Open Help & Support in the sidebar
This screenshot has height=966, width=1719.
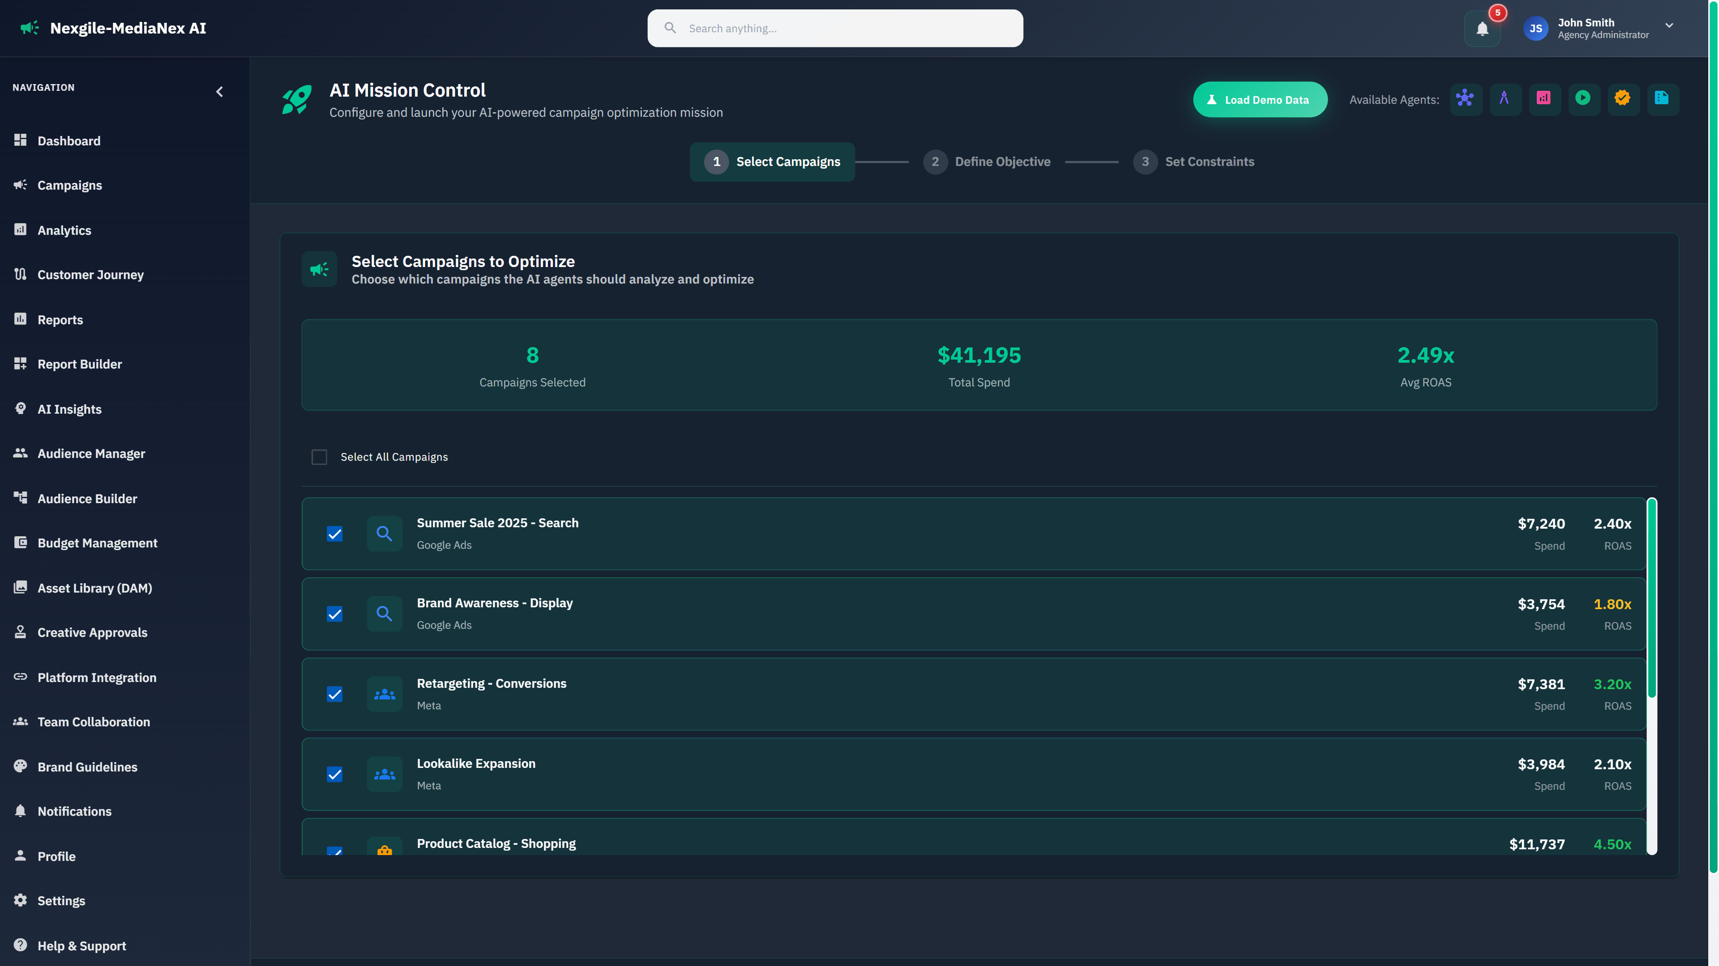tap(81, 945)
